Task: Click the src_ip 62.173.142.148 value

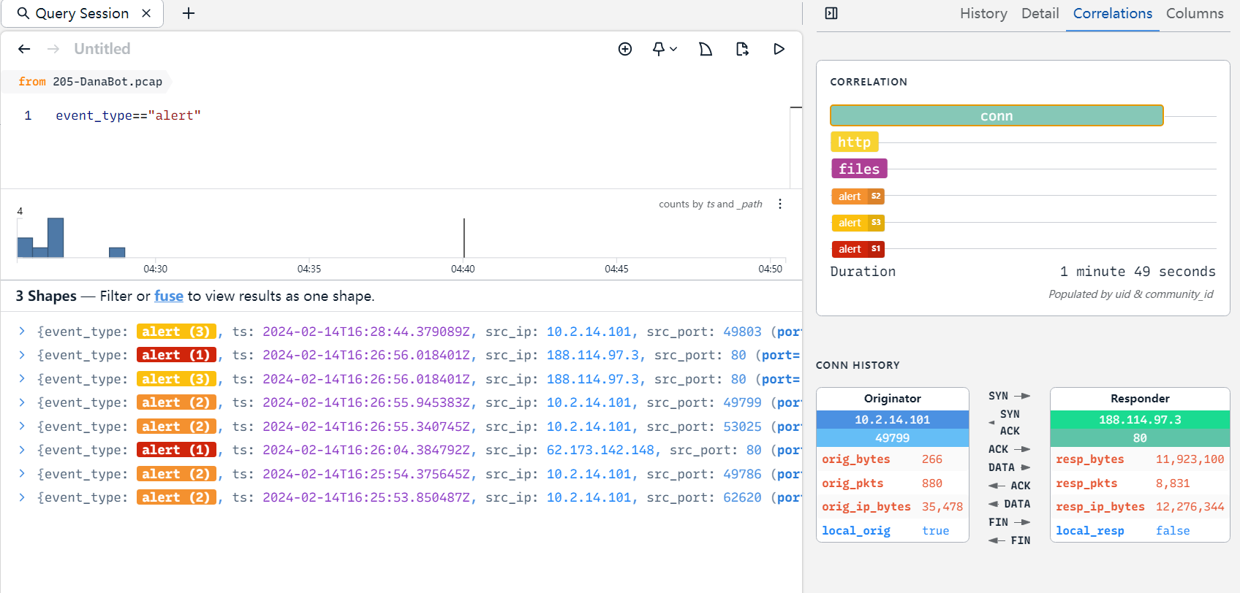Action: 600,450
